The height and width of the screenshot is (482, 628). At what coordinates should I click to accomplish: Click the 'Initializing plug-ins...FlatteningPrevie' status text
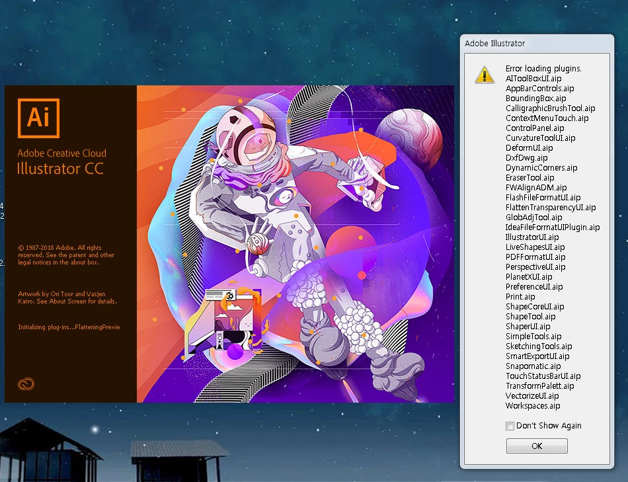(69, 327)
